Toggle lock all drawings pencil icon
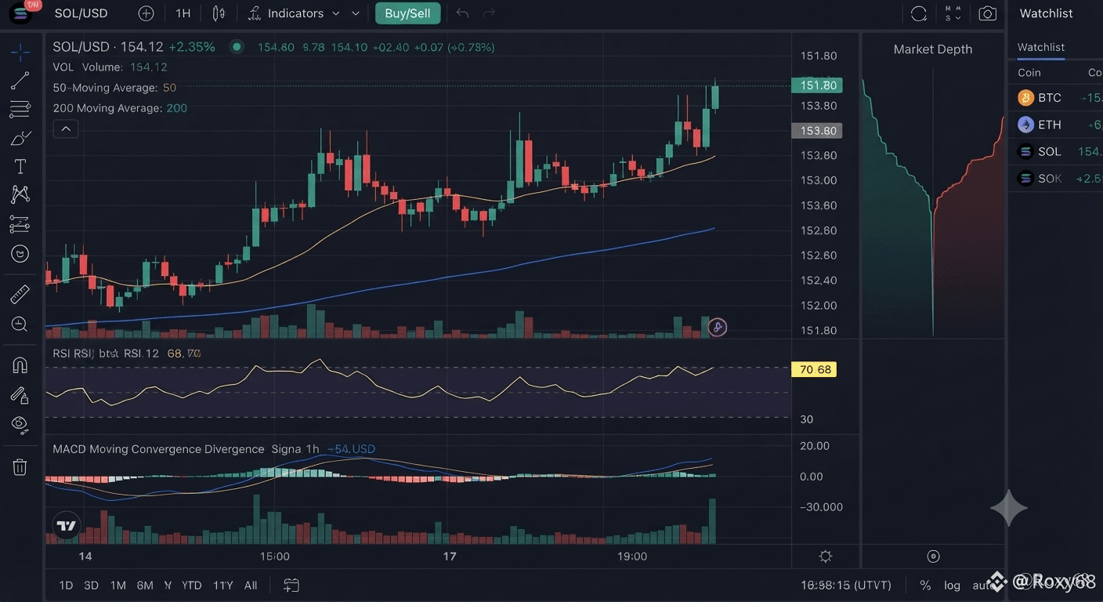The height and width of the screenshot is (602, 1103). point(20,395)
